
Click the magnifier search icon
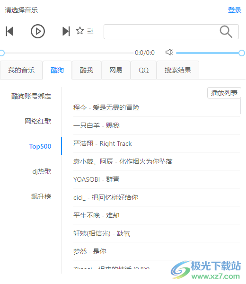pos(226,32)
